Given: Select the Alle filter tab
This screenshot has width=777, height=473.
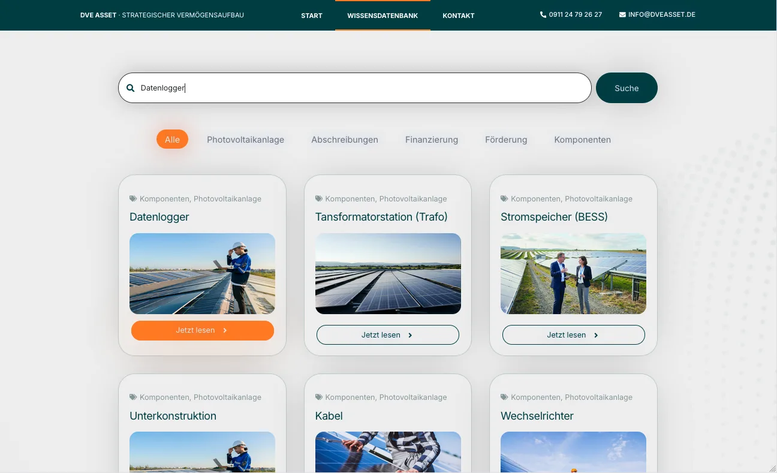Looking at the screenshot, I should [x=172, y=140].
